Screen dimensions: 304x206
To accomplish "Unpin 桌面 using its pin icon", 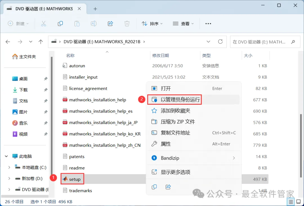I will (46, 79).
